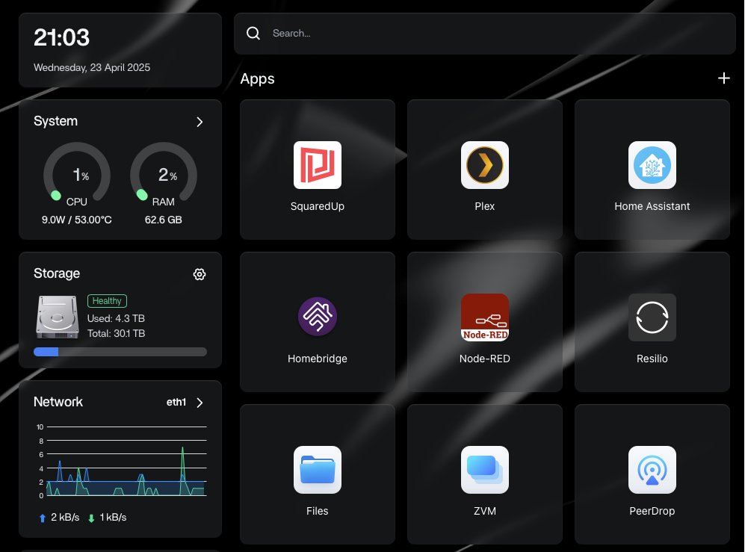This screenshot has width=745, height=552.
Task: Click the PeerDrop label text
Action: pos(652,511)
